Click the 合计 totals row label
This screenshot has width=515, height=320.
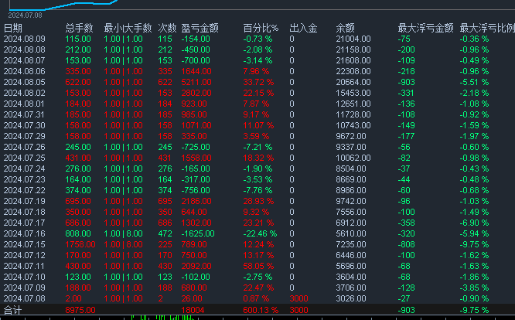(x=12, y=310)
